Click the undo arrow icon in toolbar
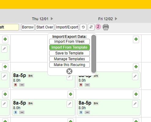Image resolution: width=151 pixels, height=122 pixels. tap(83, 27)
